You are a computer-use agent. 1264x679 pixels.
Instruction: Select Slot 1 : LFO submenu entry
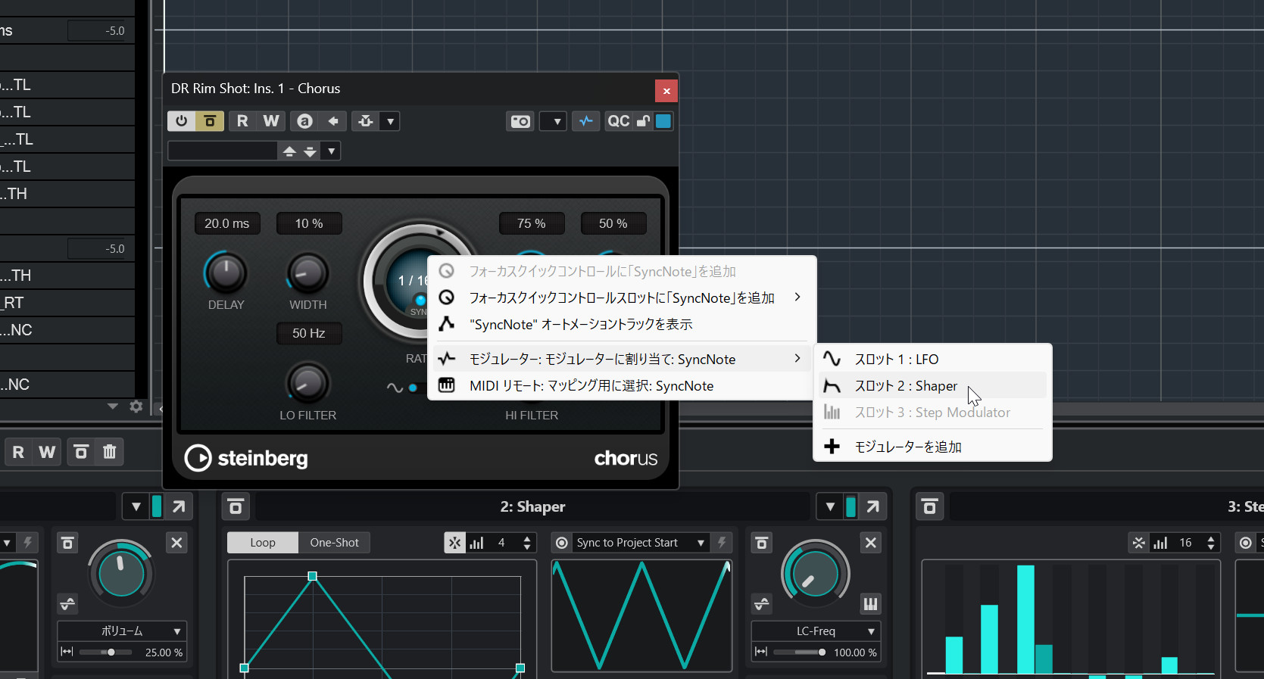click(932, 359)
